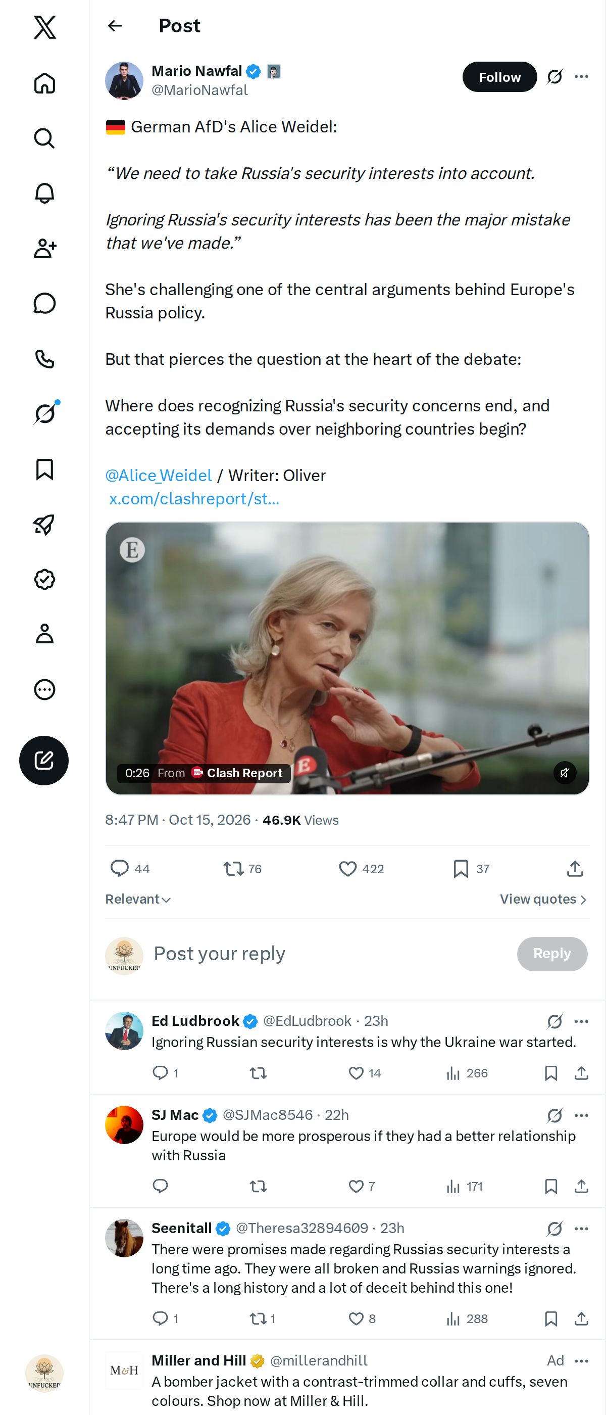The height and width of the screenshot is (1415, 606).
Task: Open Notifications bell in sidebar
Action: [44, 193]
